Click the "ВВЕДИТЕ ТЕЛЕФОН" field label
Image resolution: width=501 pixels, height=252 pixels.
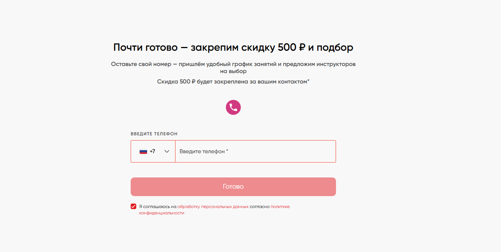point(154,134)
